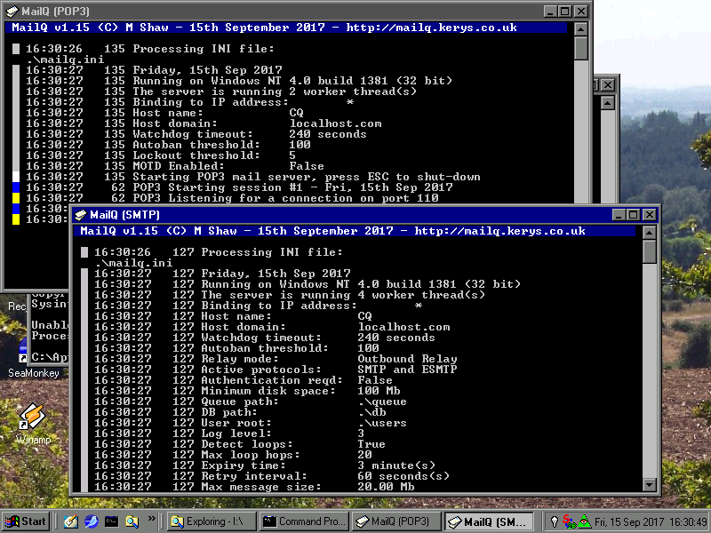
Task: Close the MailQ (POP3) window
Action: click(581, 12)
